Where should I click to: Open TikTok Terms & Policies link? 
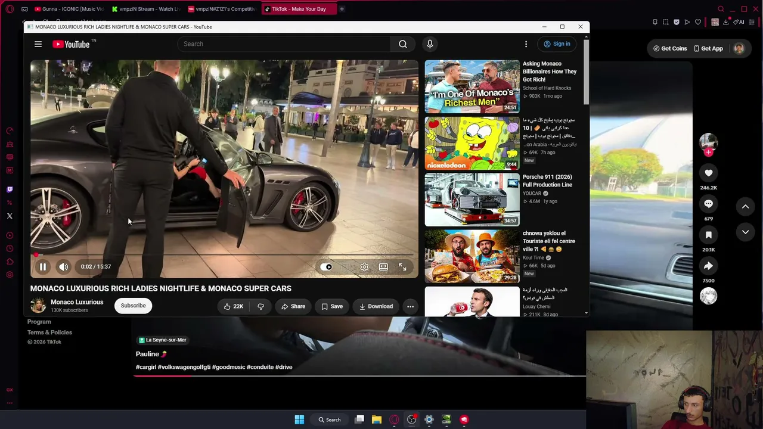(x=49, y=332)
